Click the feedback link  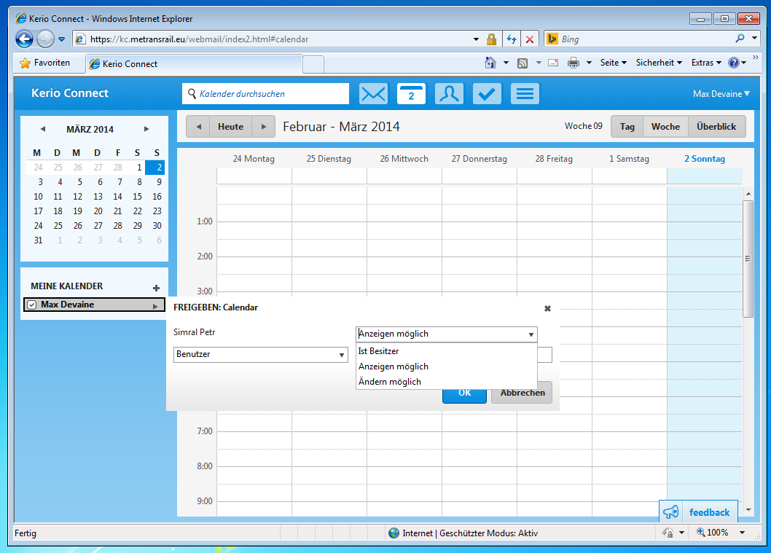709,512
